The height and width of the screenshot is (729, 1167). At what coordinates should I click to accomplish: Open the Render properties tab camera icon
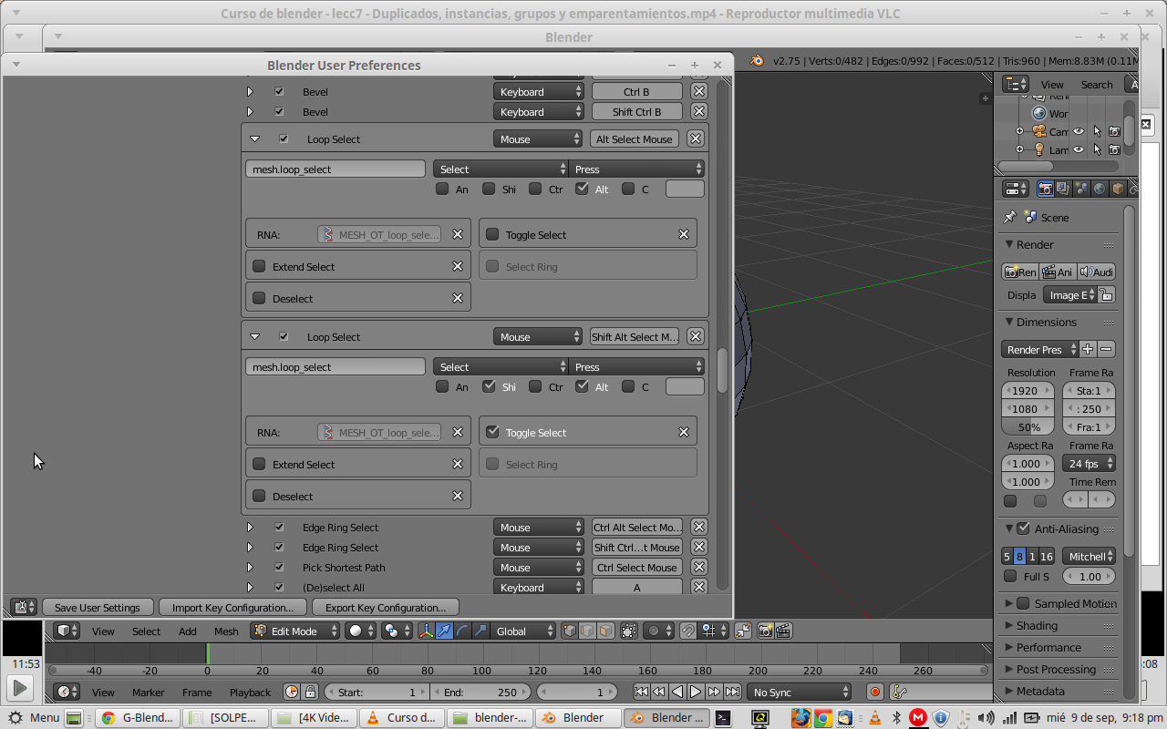1046,189
